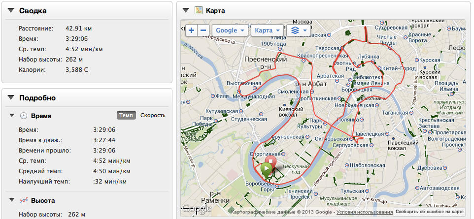Click the Таганская metro station icon
This screenshot has height=219, width=474.
click(411, 113)
